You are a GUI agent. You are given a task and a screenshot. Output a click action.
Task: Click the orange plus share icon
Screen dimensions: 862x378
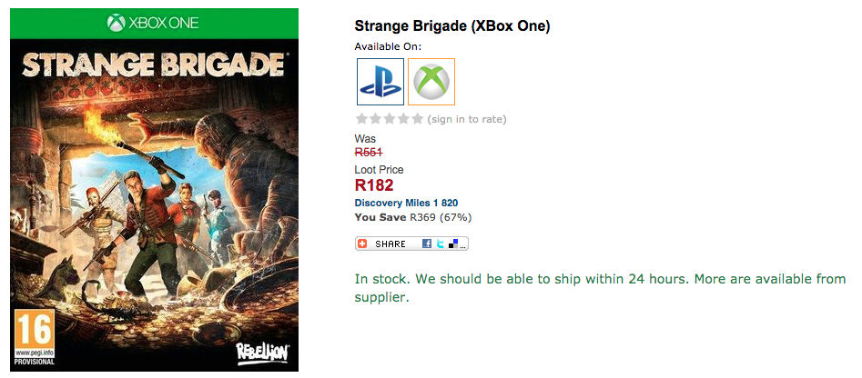click(x=363, y=244)
